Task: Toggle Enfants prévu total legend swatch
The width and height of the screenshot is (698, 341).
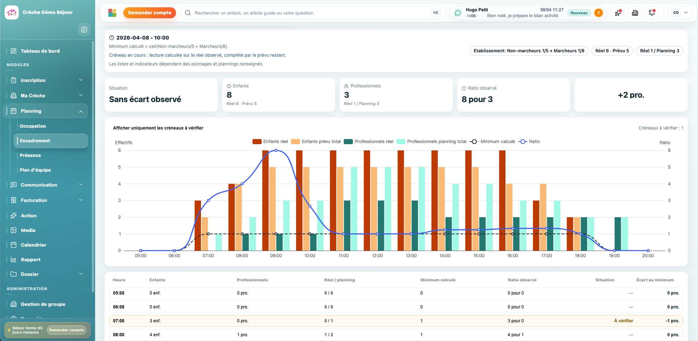Action: point(295,142)
